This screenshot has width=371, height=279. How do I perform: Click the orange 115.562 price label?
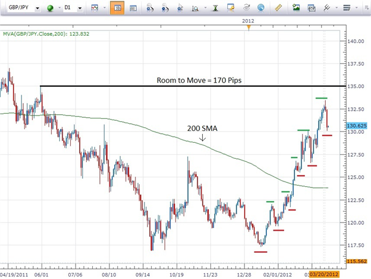(357, 261)
